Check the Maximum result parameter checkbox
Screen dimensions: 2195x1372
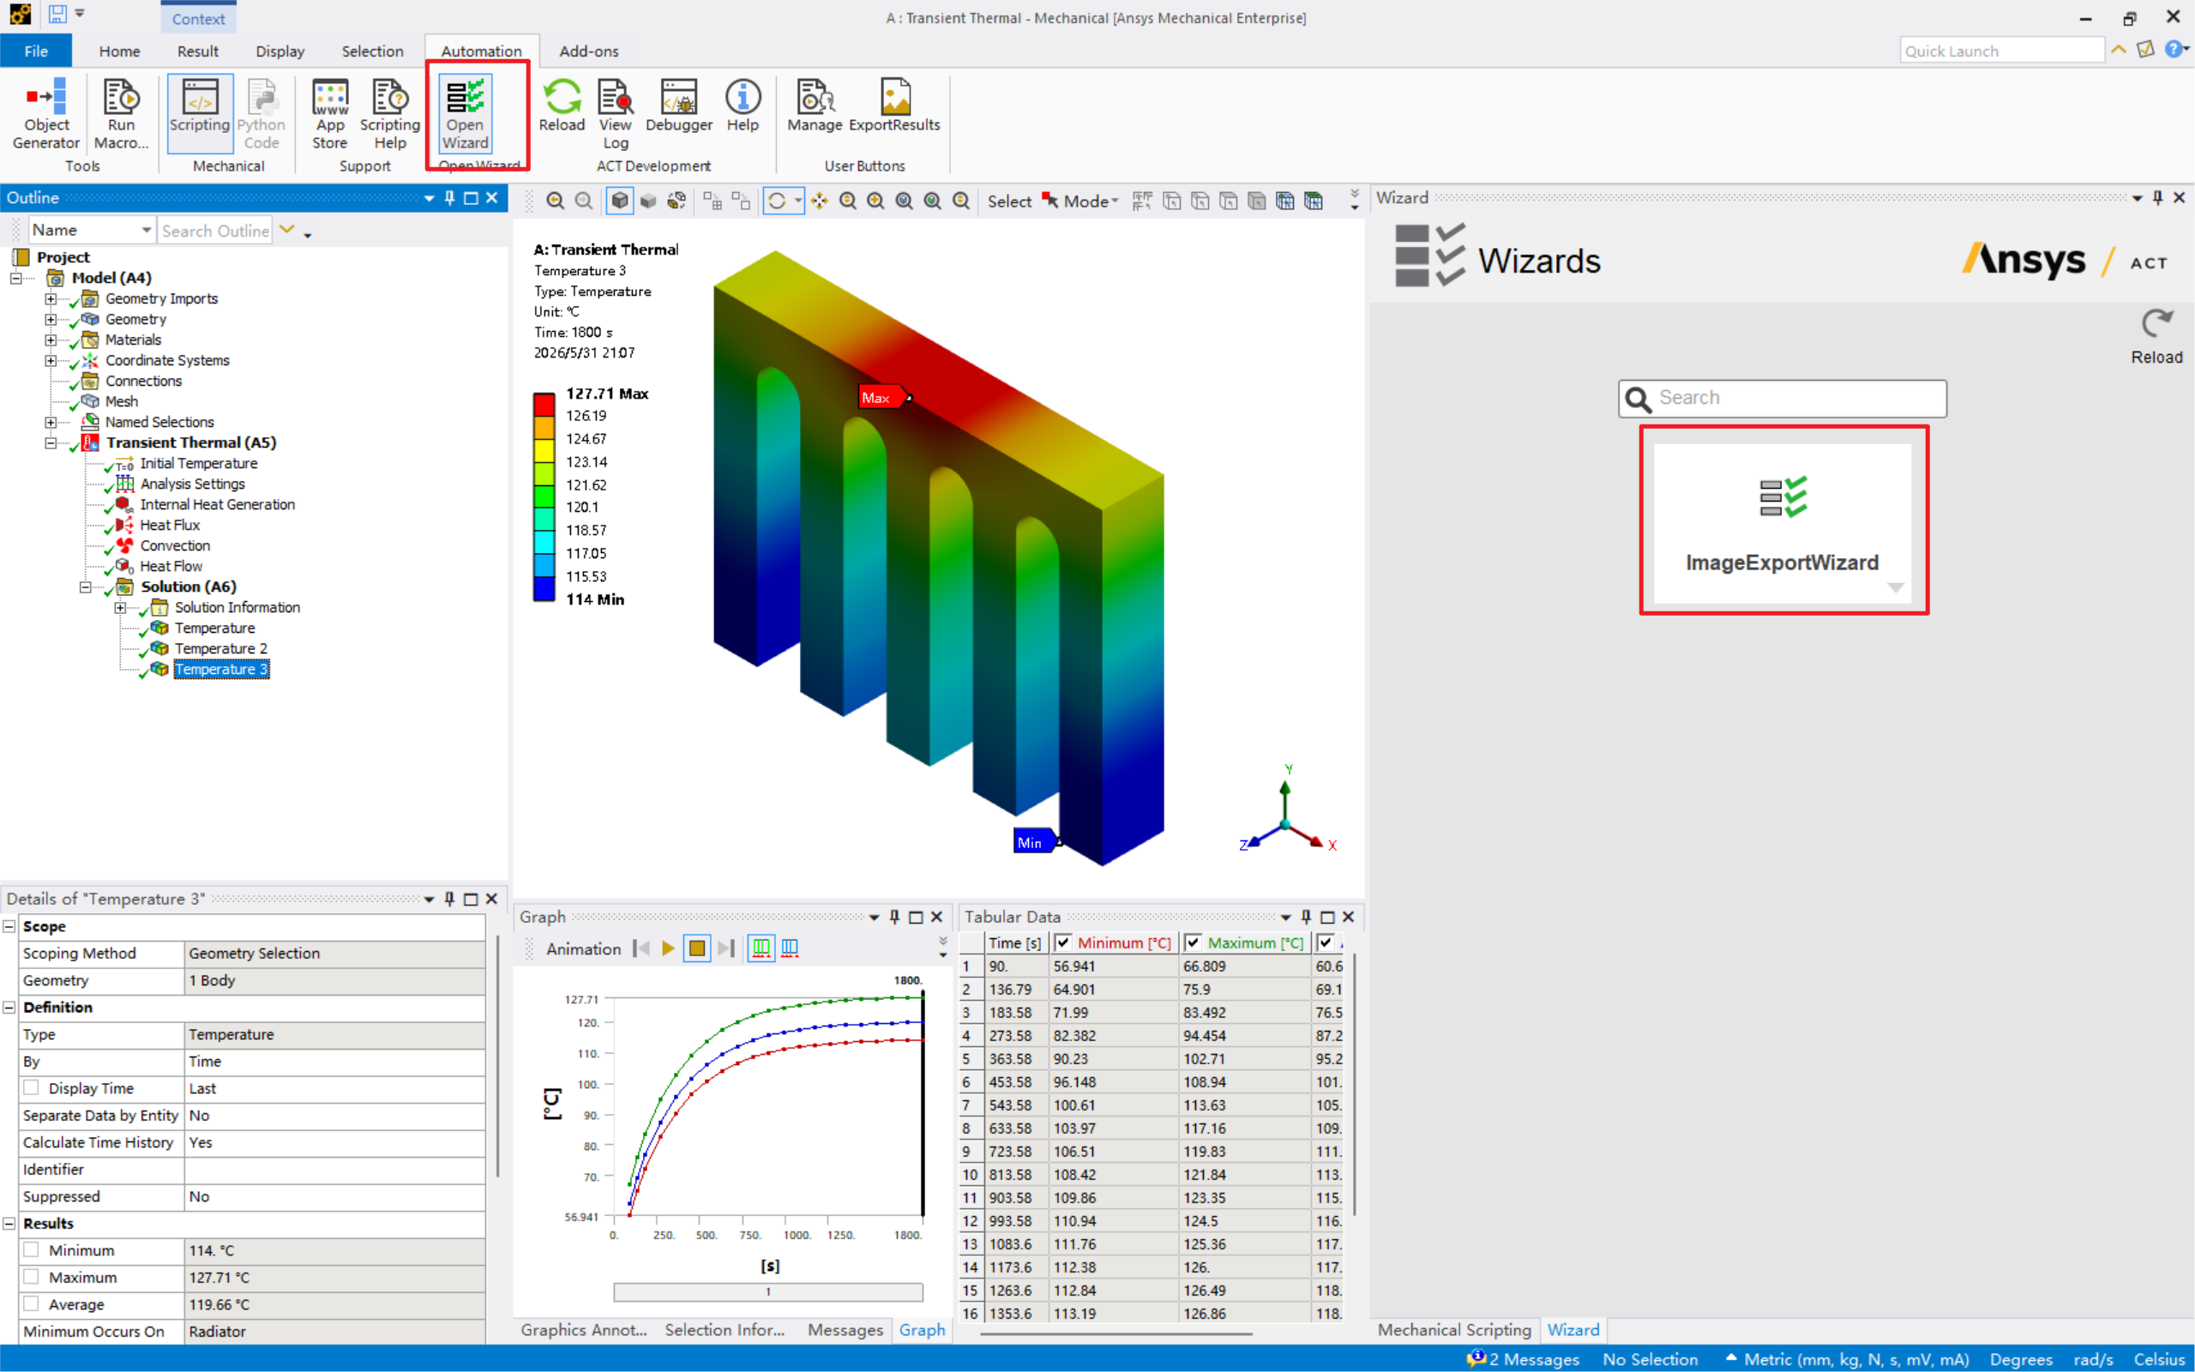point(32,1277)
